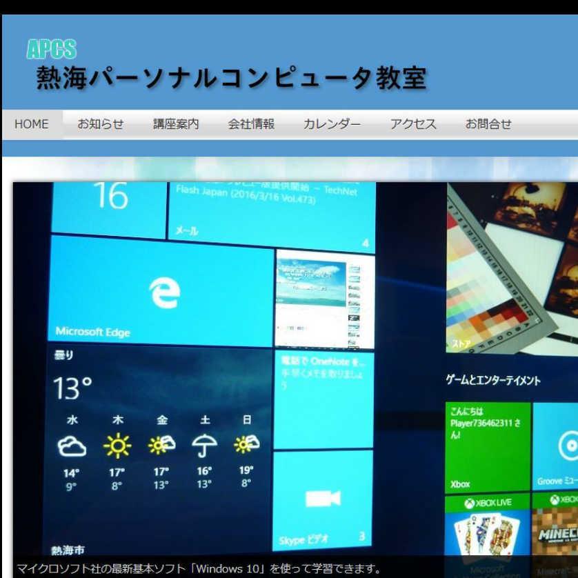Click the 13° temperature reading
This screenshot has height=578, width=578.
coord(72,388)
